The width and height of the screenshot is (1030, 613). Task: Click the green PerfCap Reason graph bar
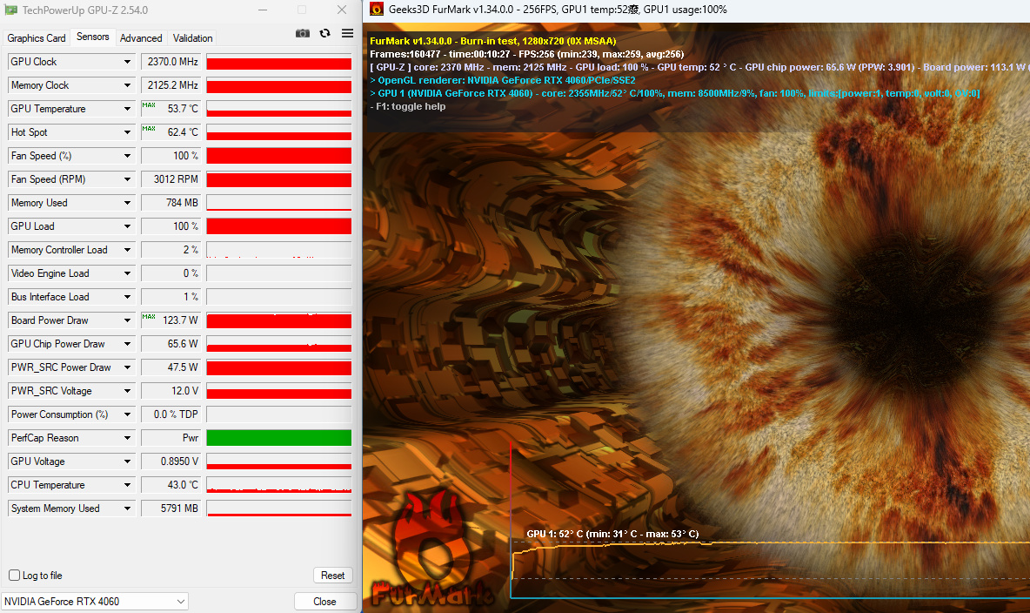point(279,438)
